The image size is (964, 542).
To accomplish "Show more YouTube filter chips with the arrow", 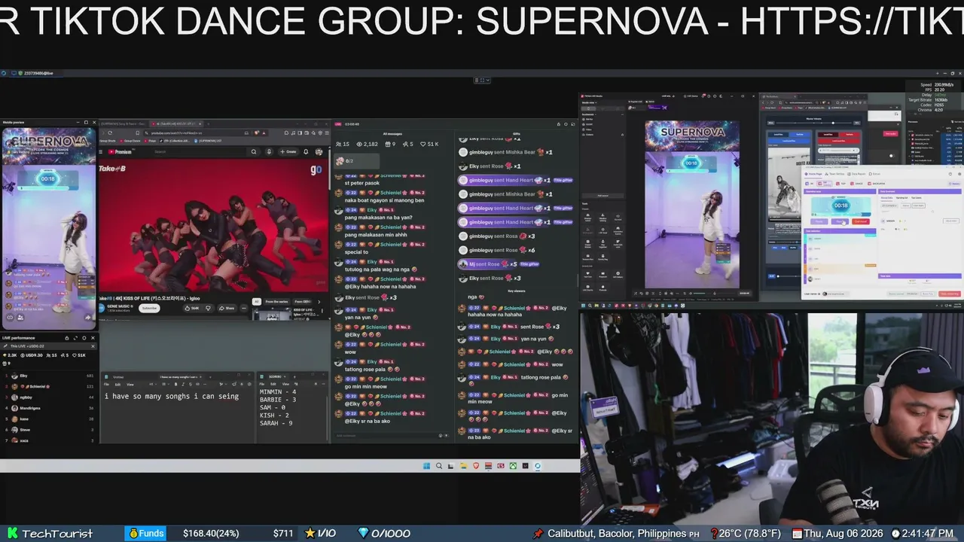I will tap(318, 301).
